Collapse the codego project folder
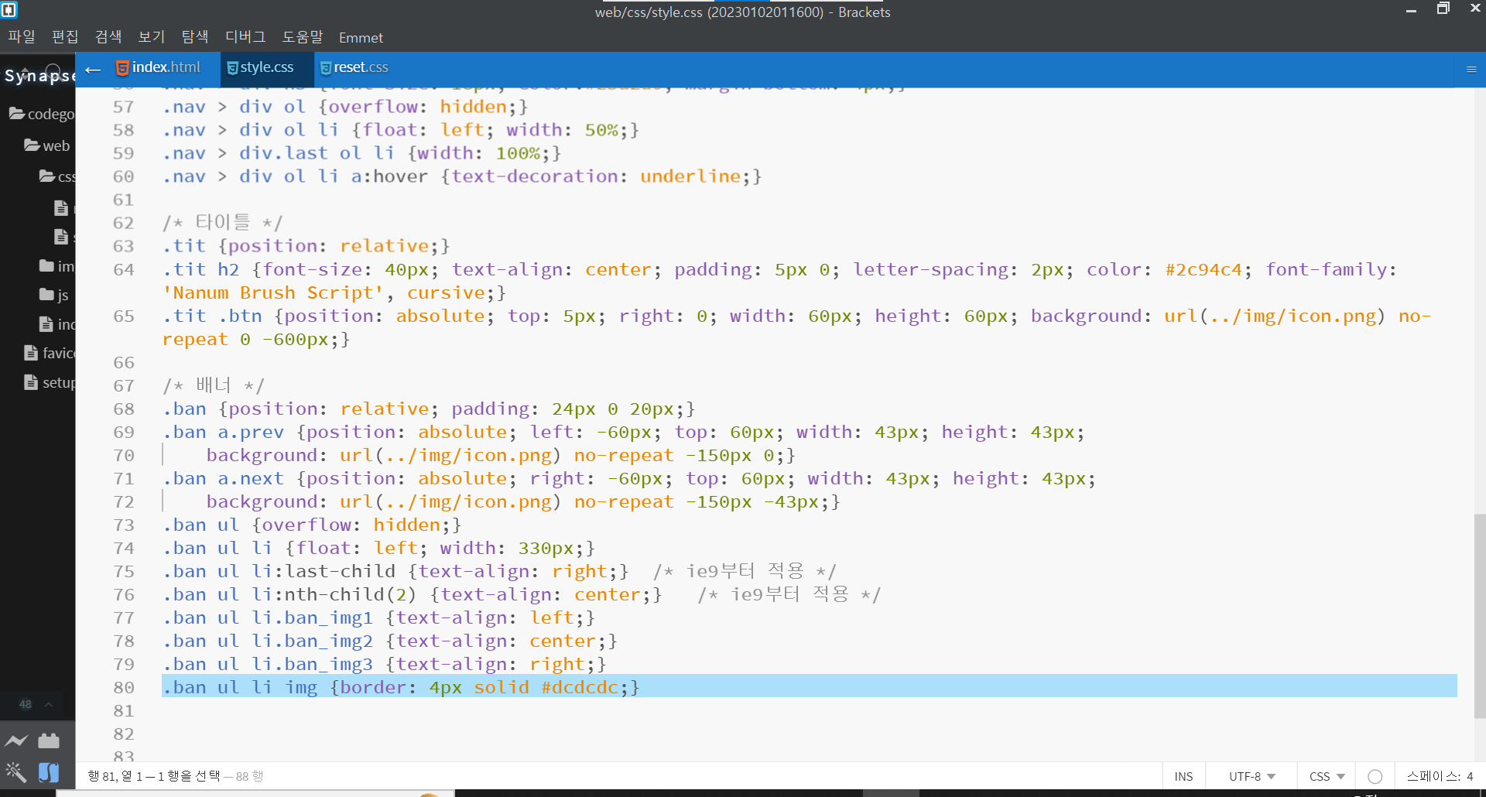1486x797 pixels. point(42,114)
